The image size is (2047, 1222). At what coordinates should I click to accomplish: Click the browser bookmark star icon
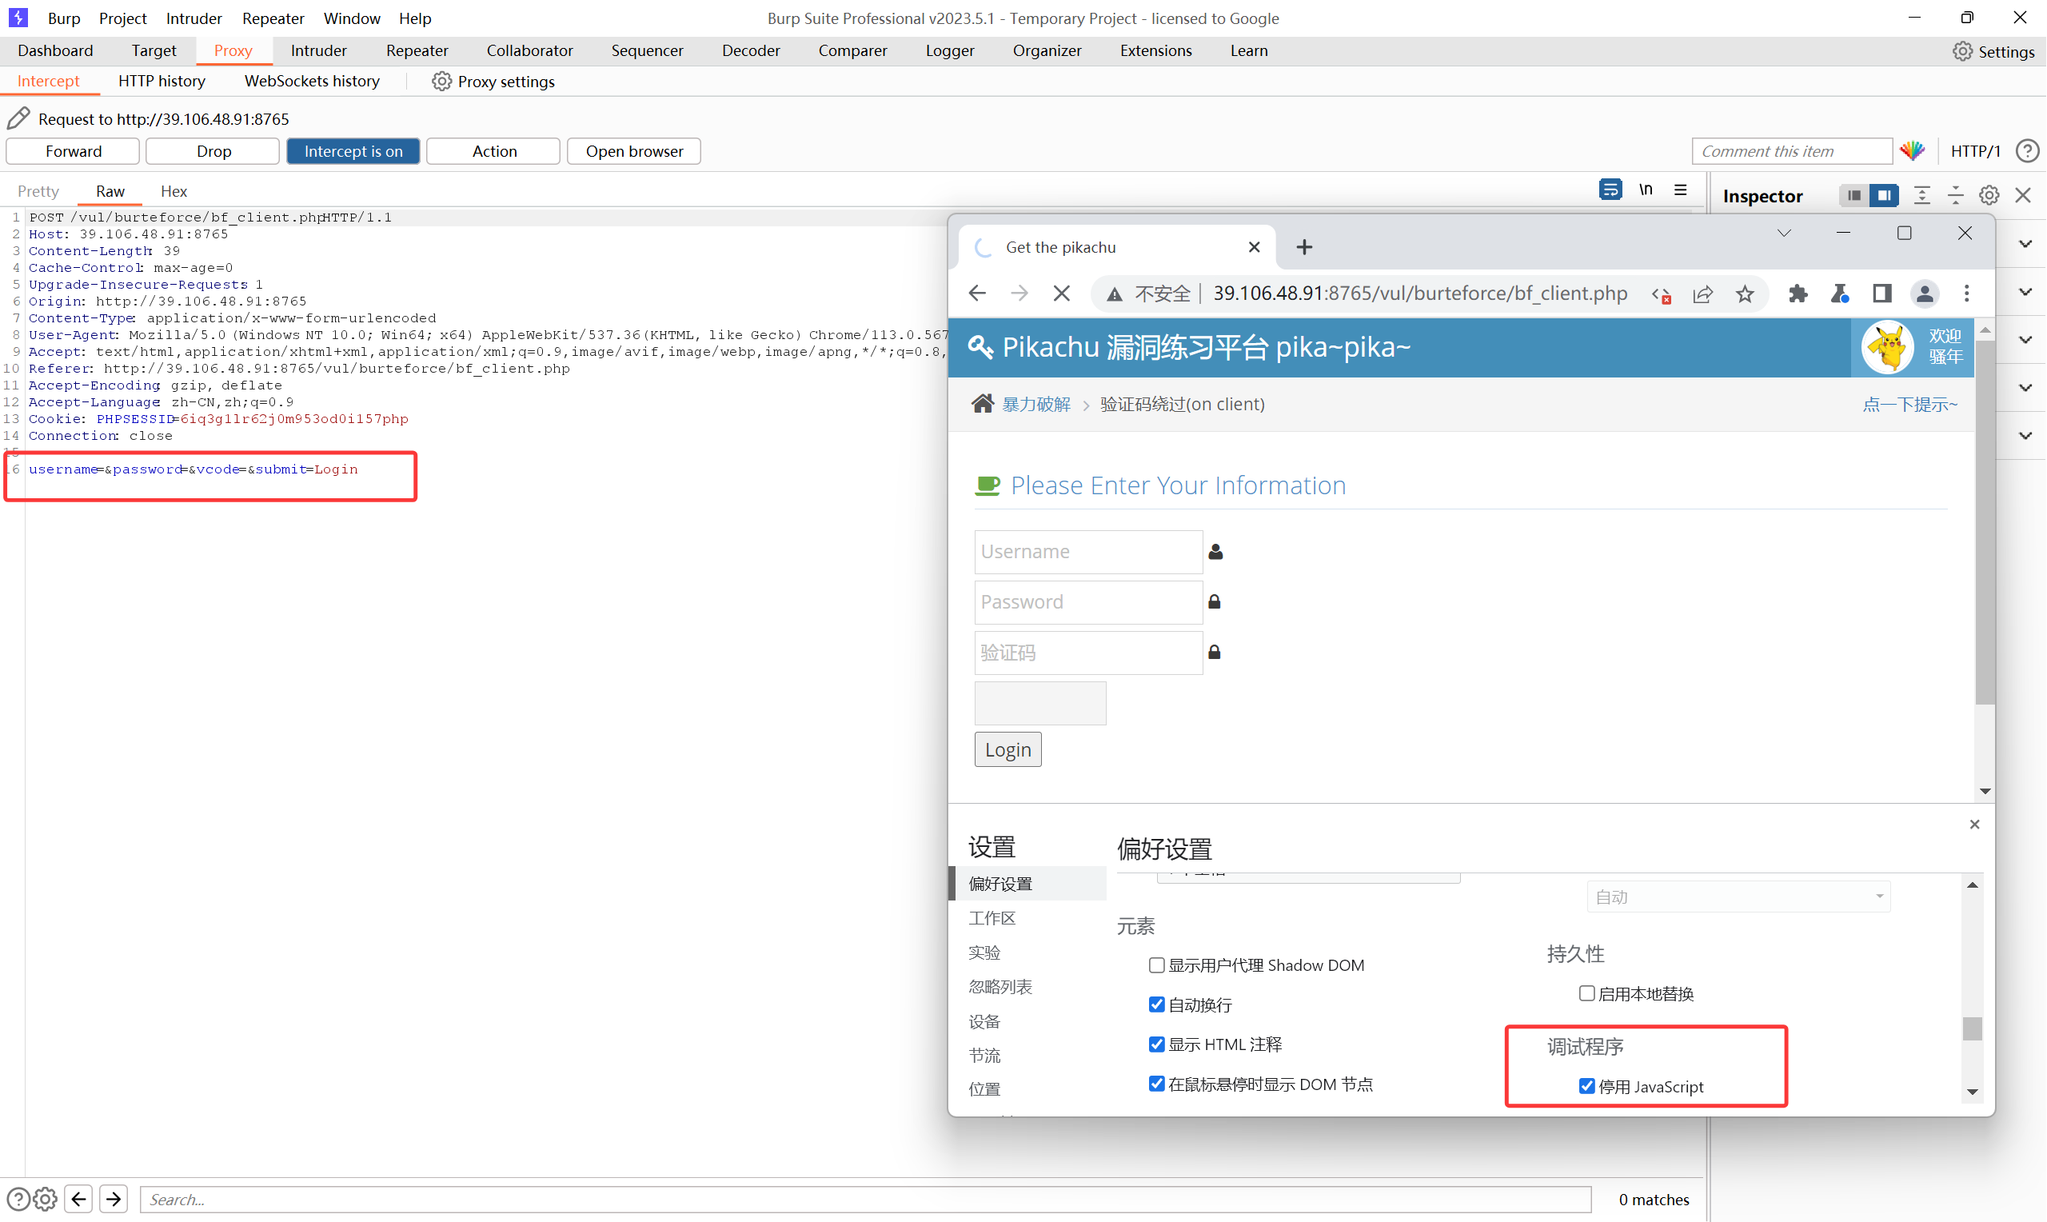(x=1744, y=294)
